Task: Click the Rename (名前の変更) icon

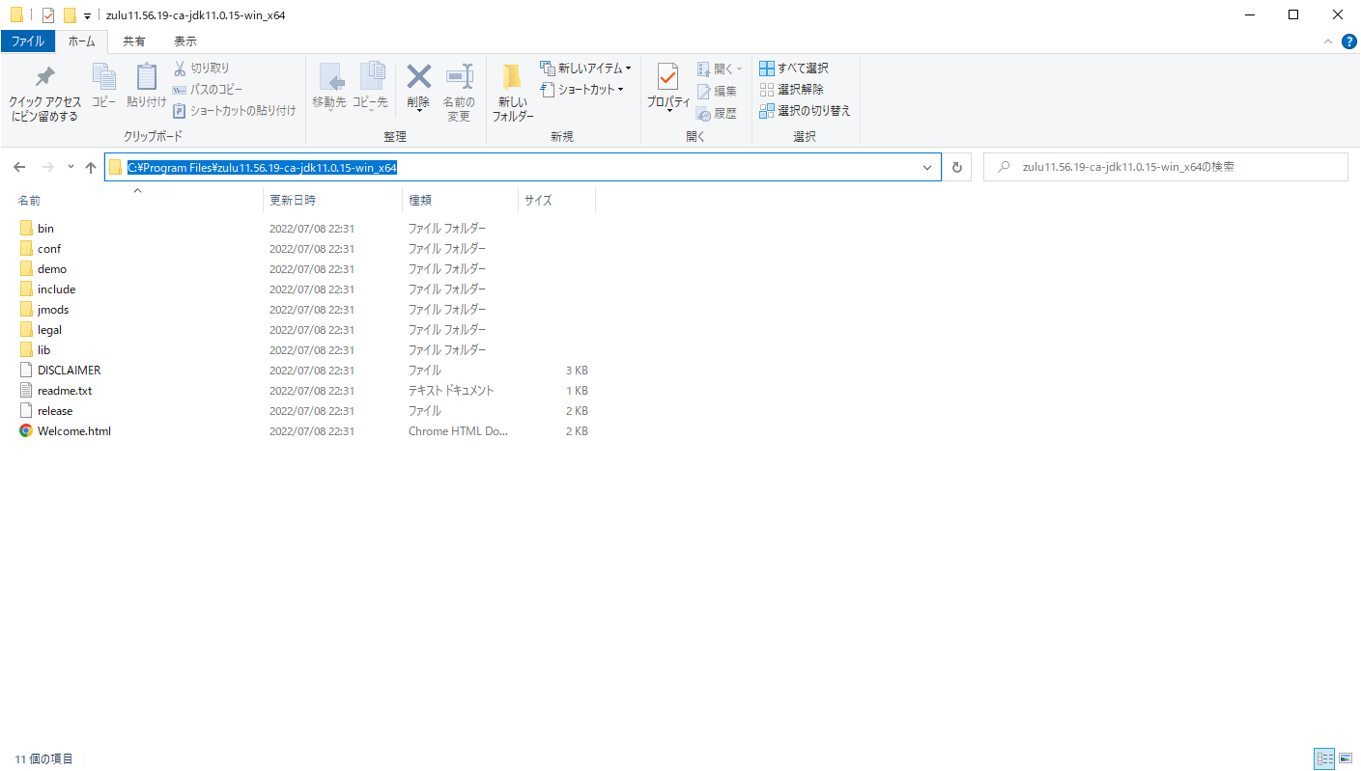Action: point(459,93)
